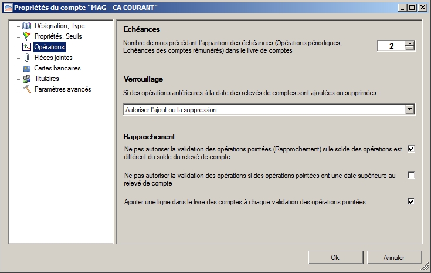Decrease the Echéances months value
Image resolution: width=431 pixels, height=273 pixels.
pos(410,49)
